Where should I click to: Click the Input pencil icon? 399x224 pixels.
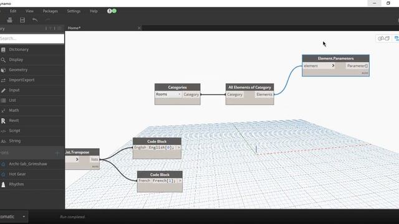coord(3,90)
